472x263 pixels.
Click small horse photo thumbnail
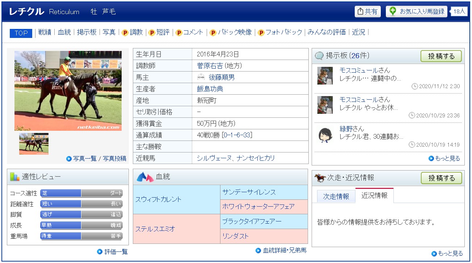[x=34, y=144]
